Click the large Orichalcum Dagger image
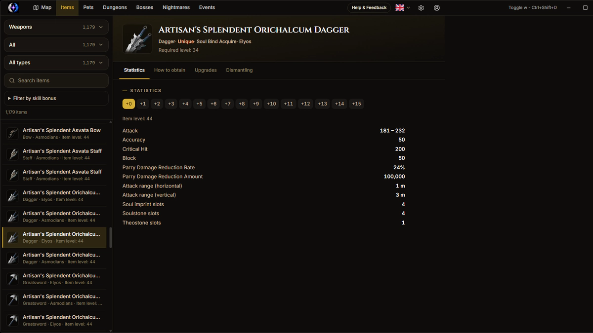This screenshot has width=593, height=333. 137,38
